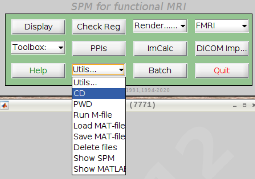Choose PWD from Utils list
The width and height of the screenshot is (255, 179).
pyautogui.click(x=99, y=104)
